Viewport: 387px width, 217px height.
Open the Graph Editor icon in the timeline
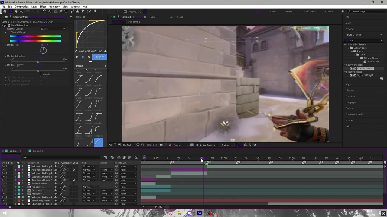[136, 157]
